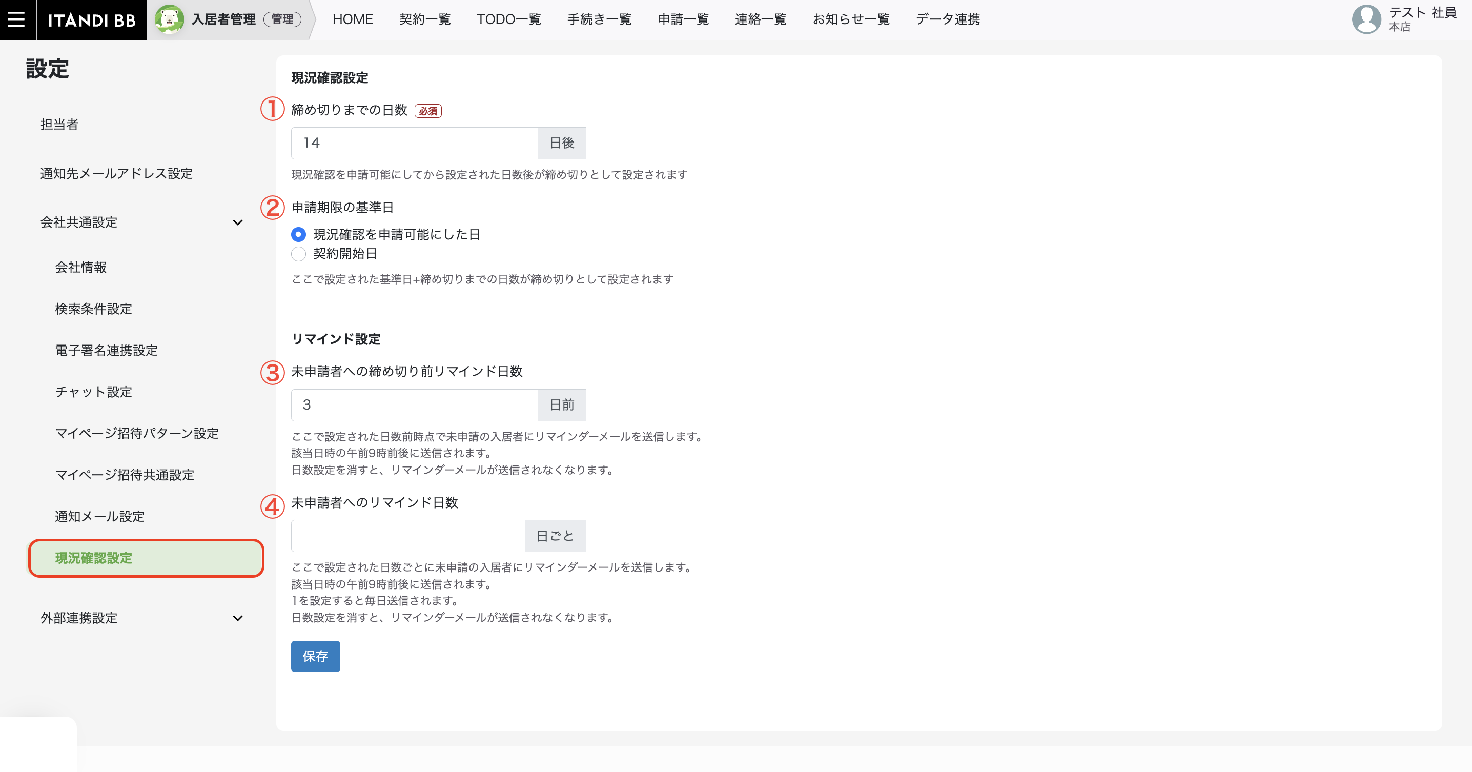Click the 締め切りまでの日数 input with 14

coord(414,143)
